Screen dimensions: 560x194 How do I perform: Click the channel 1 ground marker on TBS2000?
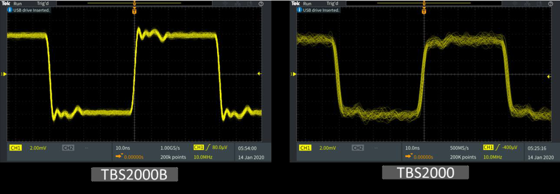click(x=294, y=73)
